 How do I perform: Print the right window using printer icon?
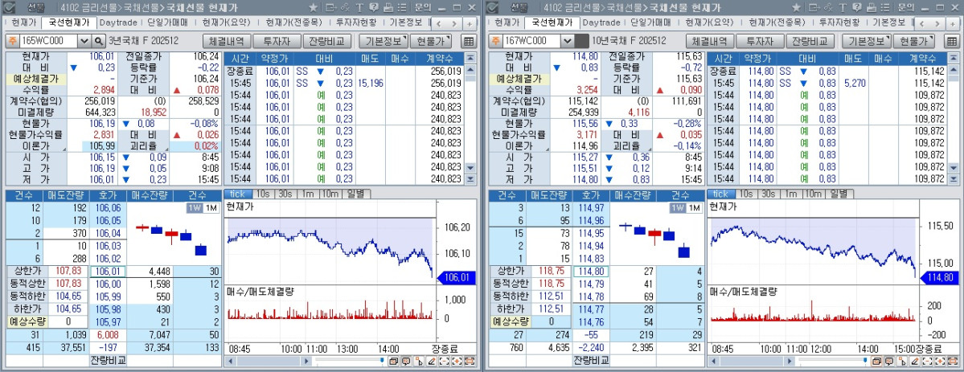click(x=872, y=7)
